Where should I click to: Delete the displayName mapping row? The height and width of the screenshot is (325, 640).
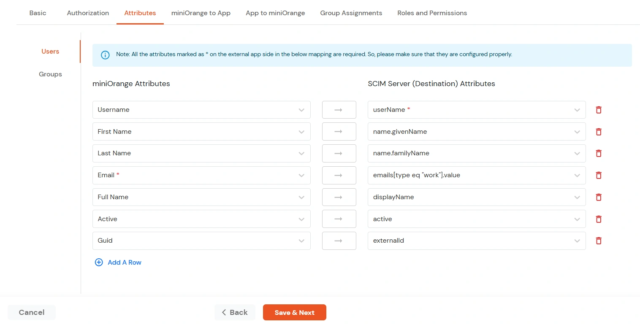[599, 197]
